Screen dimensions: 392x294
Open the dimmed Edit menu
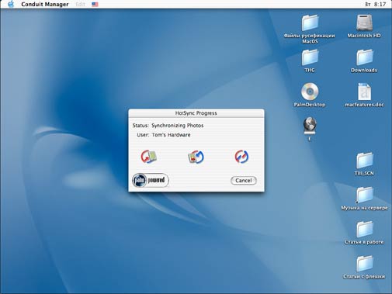pos(80,4)
